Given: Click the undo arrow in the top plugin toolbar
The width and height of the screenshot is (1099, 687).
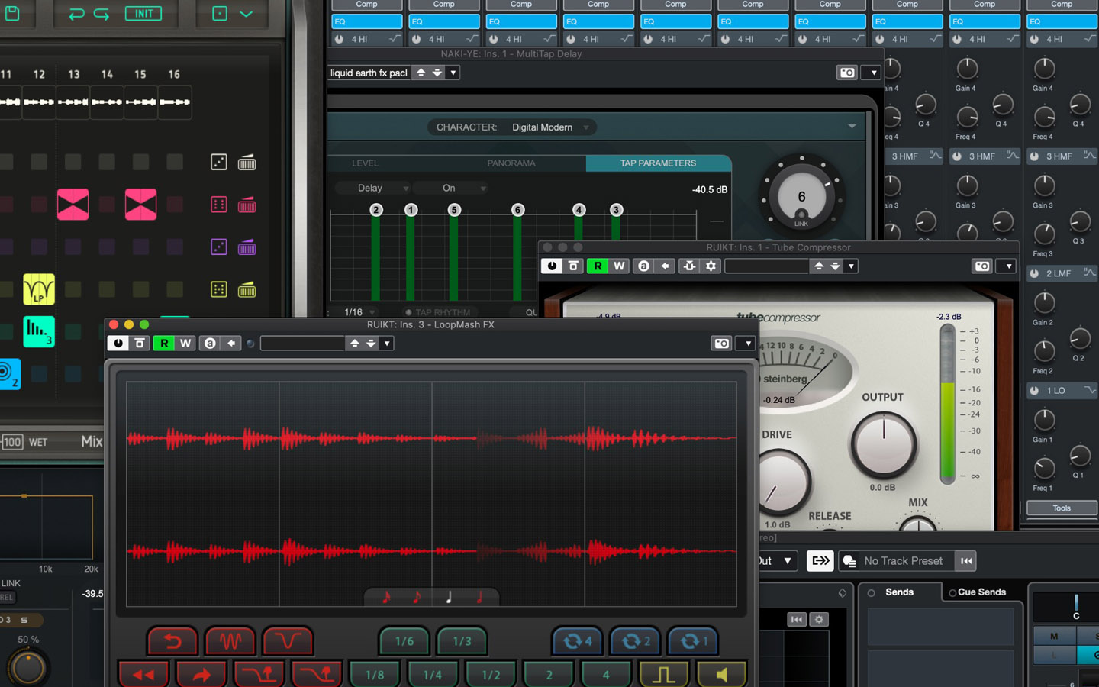Looking at the screenshot, I should [x=76, y=14].
